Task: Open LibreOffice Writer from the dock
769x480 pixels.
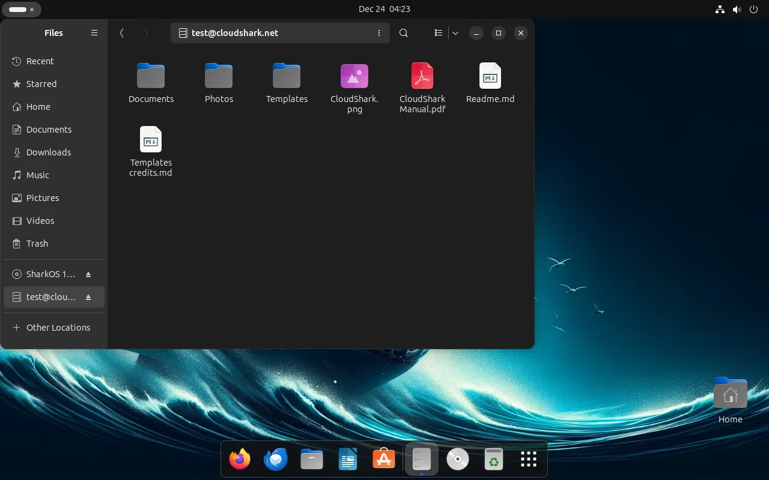Action: (348, 460)
